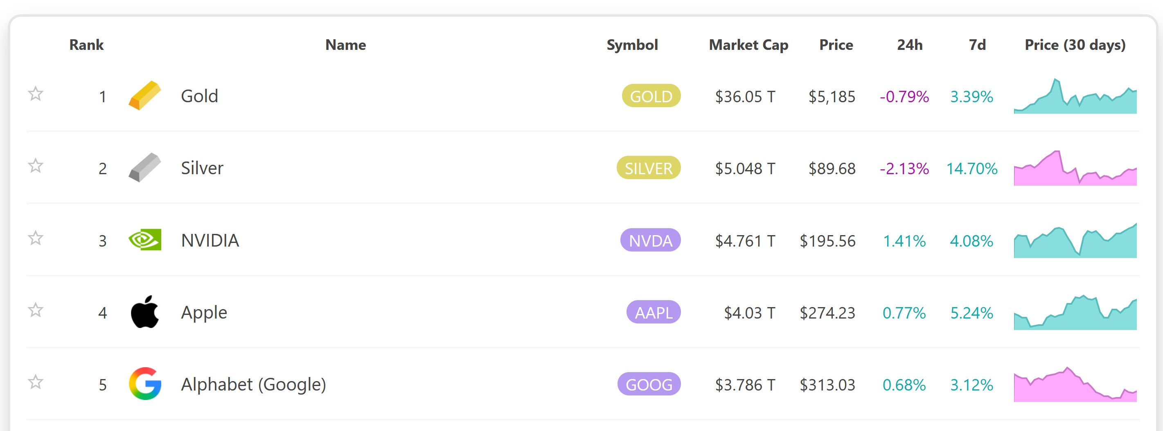This screenshot has width=1163, height=431.
Task: Sort by the 24h change column
Action: tap(909, 45)
